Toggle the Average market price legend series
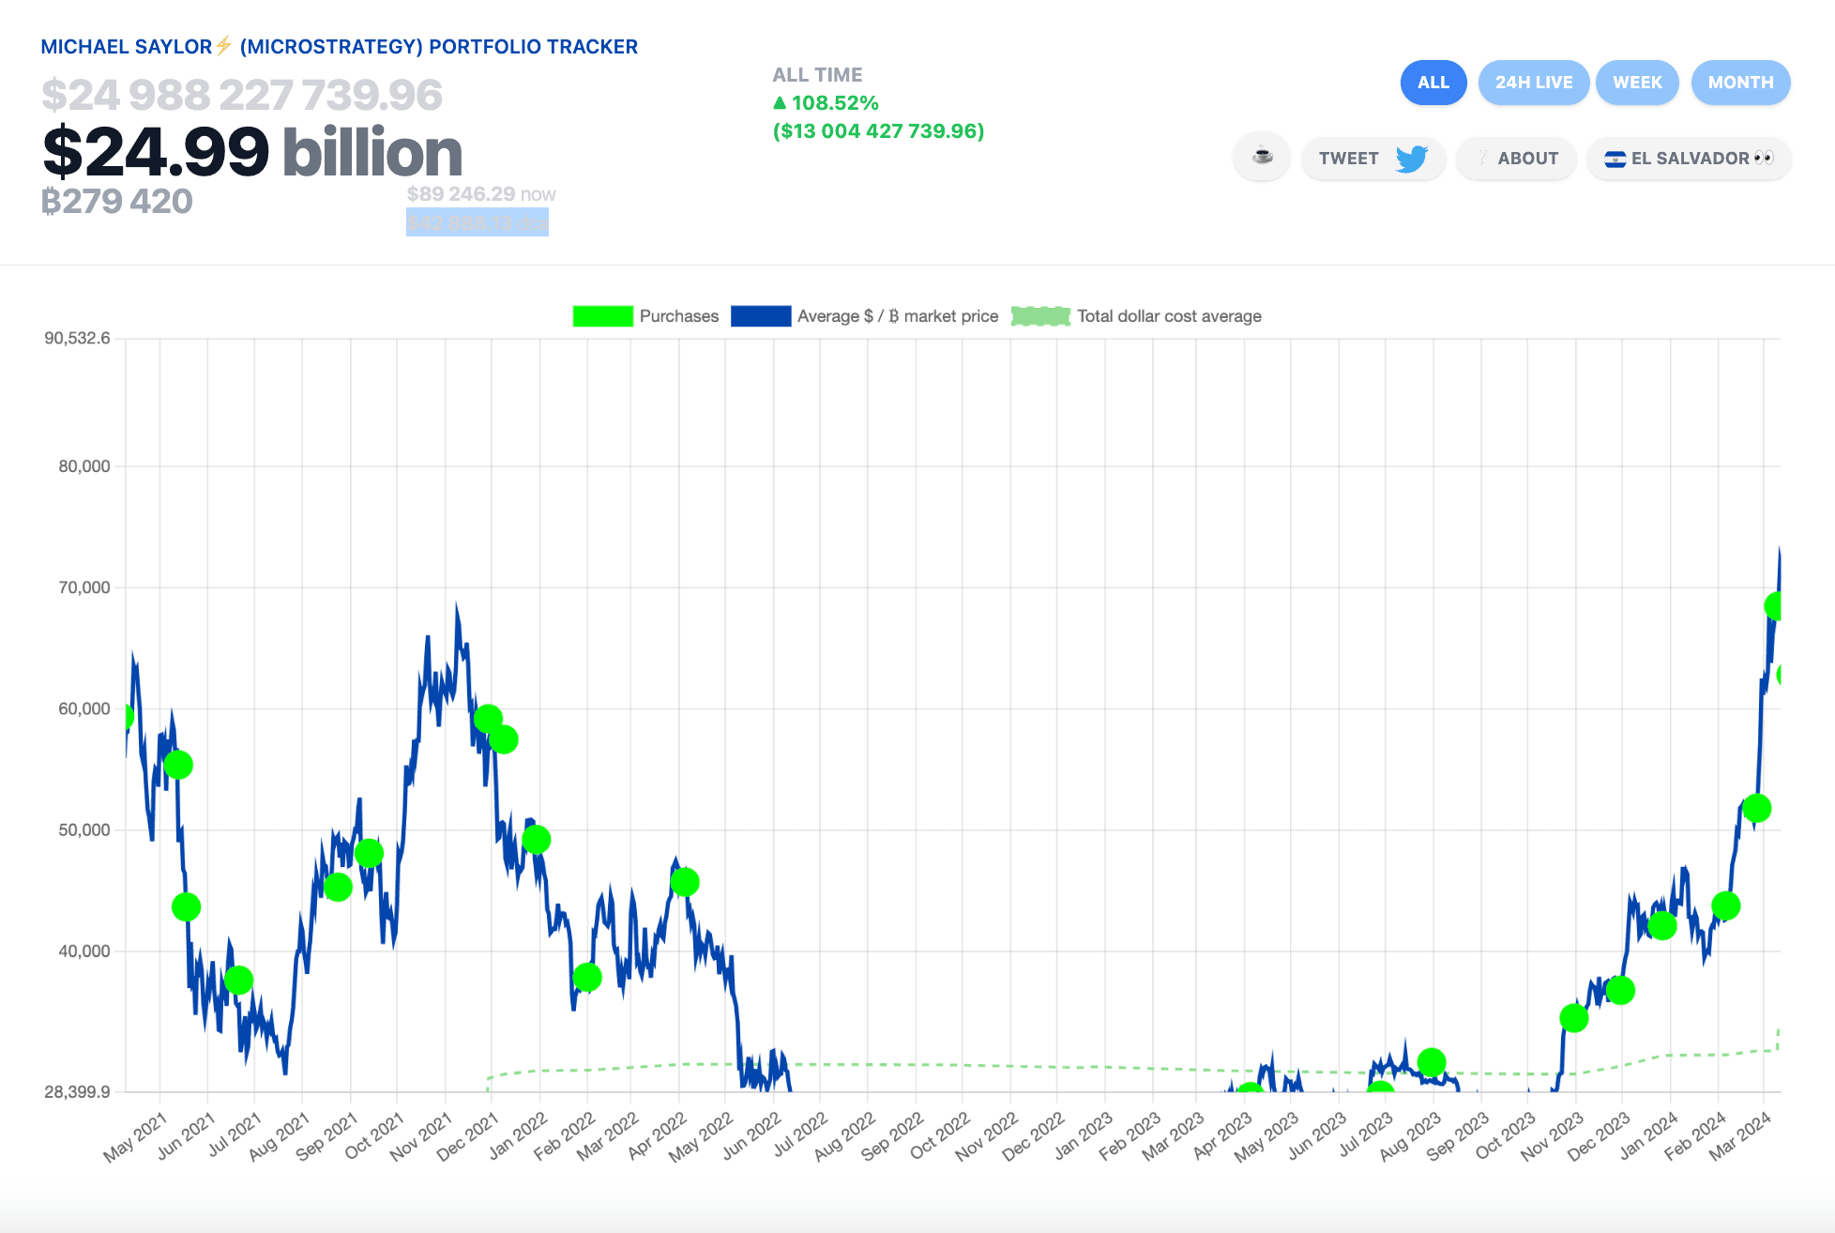The width and height of the screenshot is (1835, 1233). 864,316
